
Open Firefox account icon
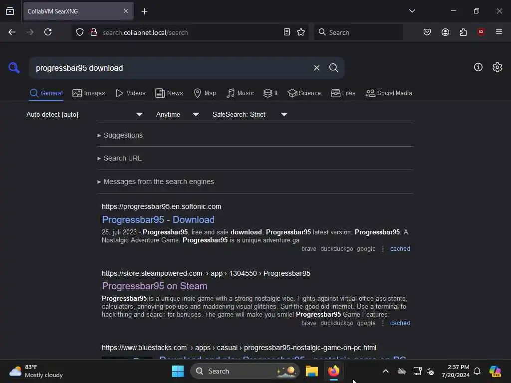tap(445, 32)
